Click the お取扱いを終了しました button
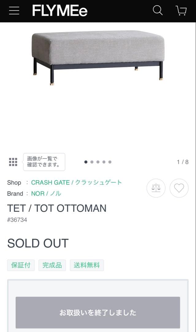Viewport: 196px width, 332px height. coord(98,313)
